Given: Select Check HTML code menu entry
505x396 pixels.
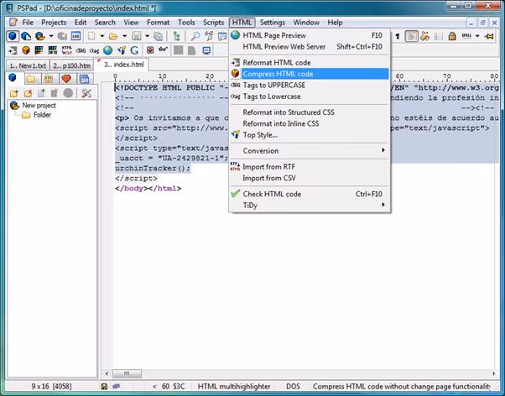Looking at the screenshot, I should click(x=310, y=194).
